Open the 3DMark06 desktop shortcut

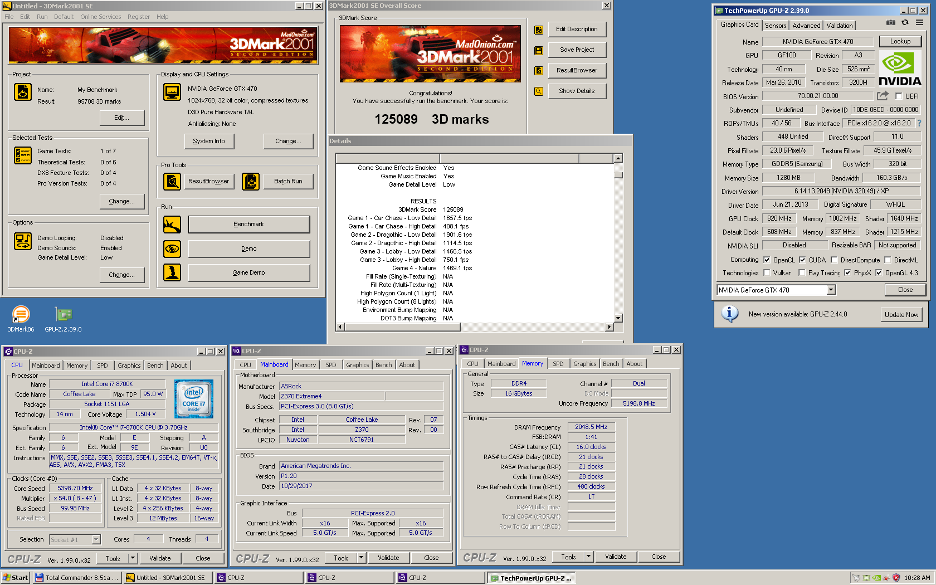21,319
